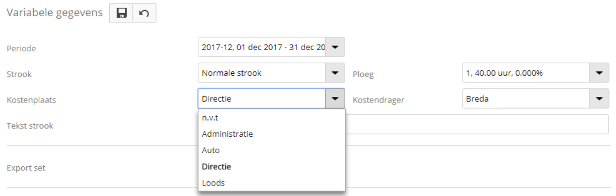Click the Variabele gegevens heading
Image resolution: width=616 pixels, height=196 pixels.
[54, 14]
